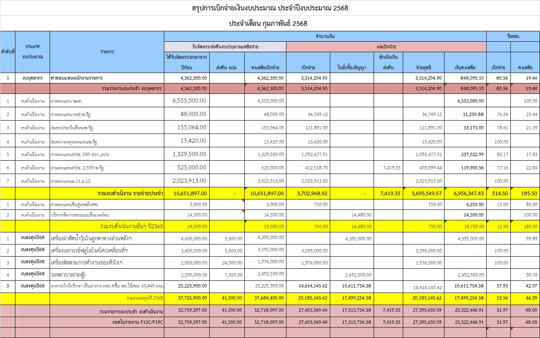This screenshot has height=338, width=540.
Task: Select the ประเภทงบประมาณ header cell
Action: (32, 52)
